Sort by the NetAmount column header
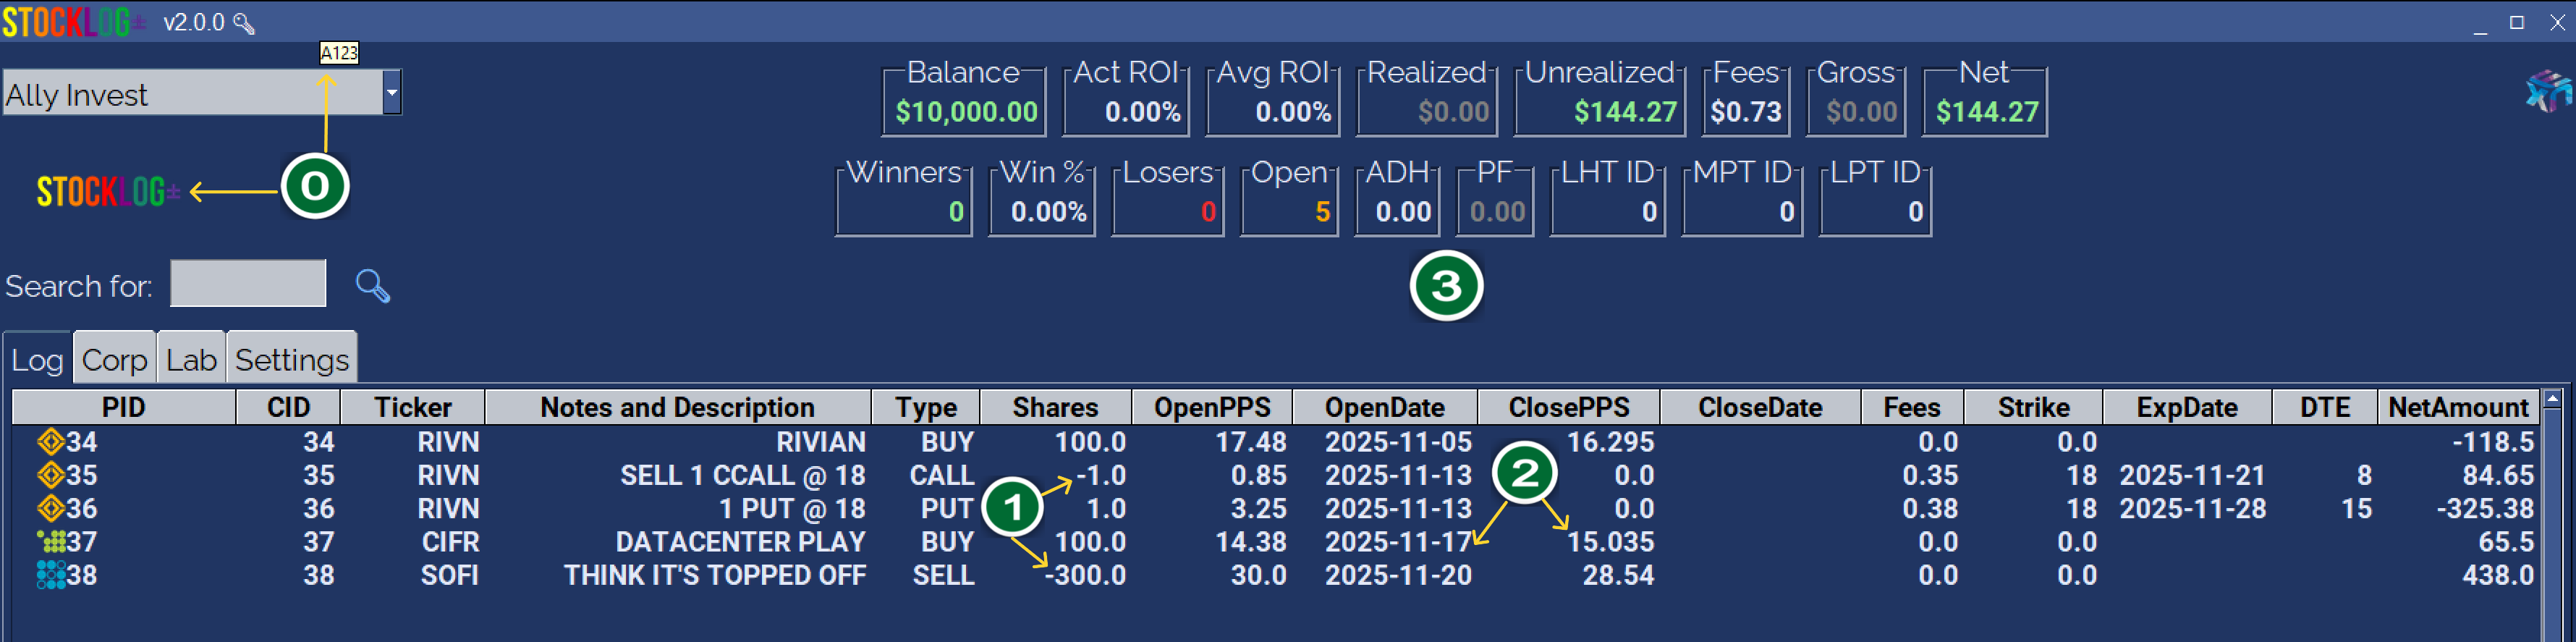 (x=2457, y=407)
